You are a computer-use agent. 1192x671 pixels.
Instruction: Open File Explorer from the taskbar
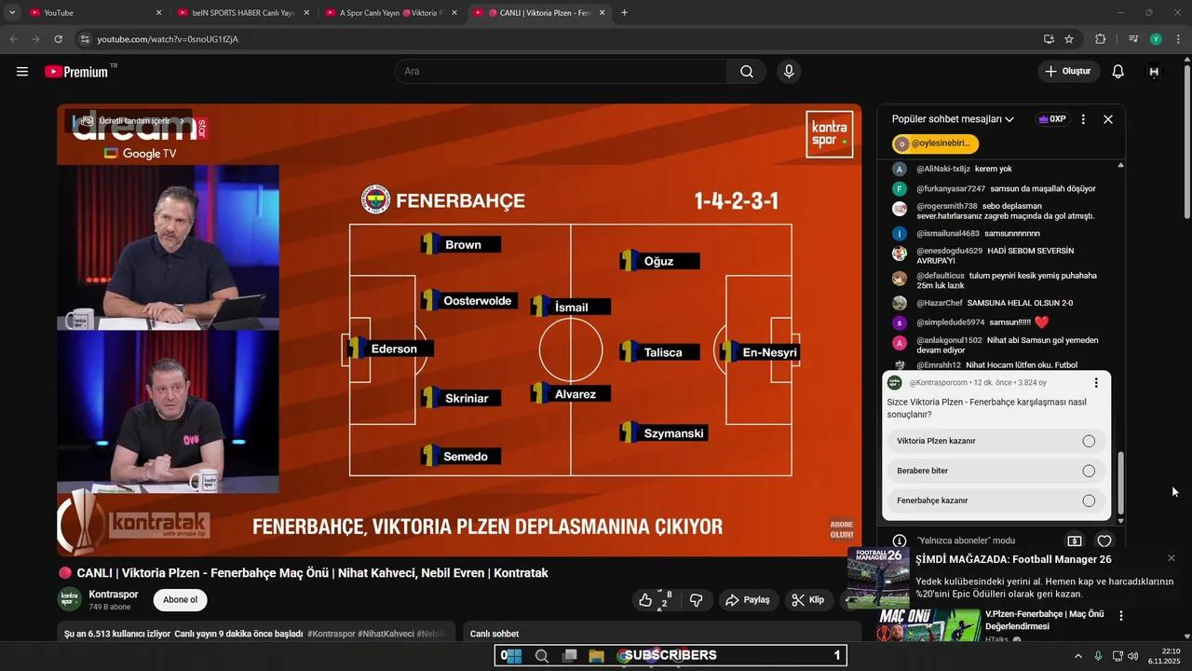tap(596, 656)
